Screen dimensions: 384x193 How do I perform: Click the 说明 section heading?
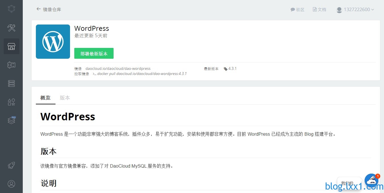(x=49, y=183)
